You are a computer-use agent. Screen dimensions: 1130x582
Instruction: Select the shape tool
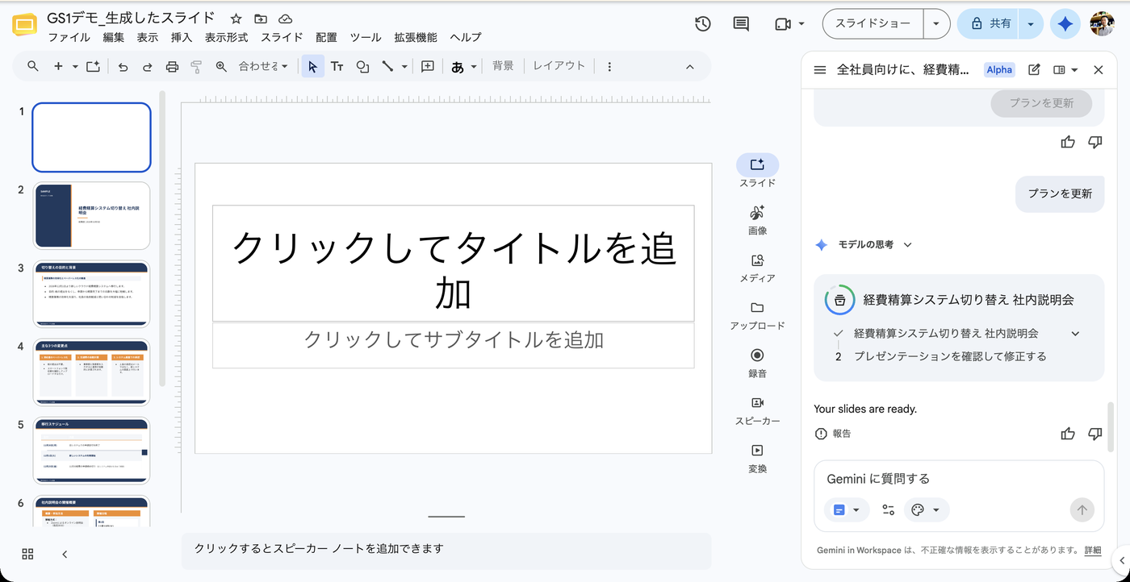(362, 66)
